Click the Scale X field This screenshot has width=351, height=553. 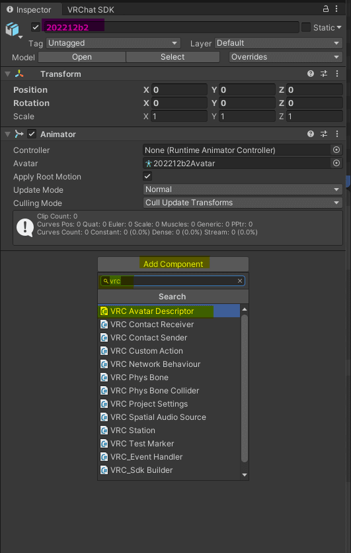pos(179,116)
